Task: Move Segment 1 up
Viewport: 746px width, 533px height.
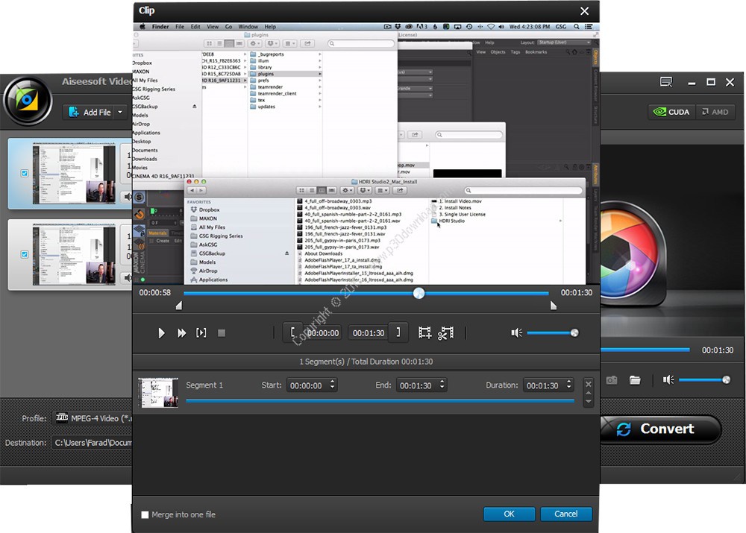Action: (x=589, y=393)
